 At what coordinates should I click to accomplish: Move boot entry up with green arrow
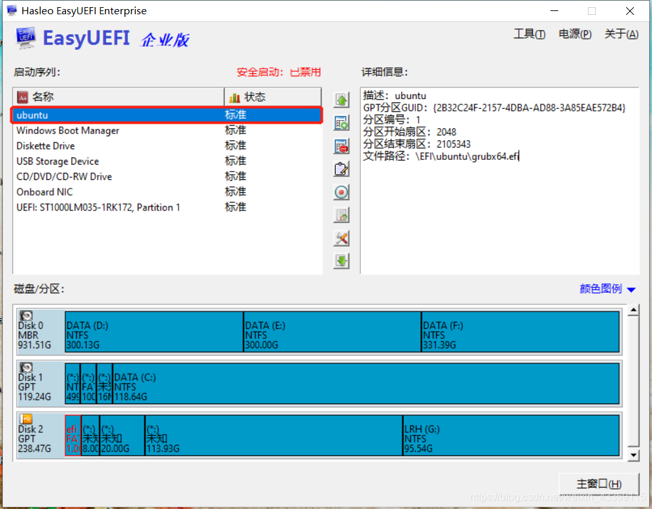pyautogui.click(x=342, y=100)
